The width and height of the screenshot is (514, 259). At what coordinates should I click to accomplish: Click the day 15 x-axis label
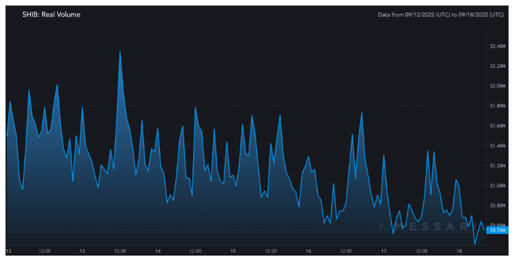(233, 252)
